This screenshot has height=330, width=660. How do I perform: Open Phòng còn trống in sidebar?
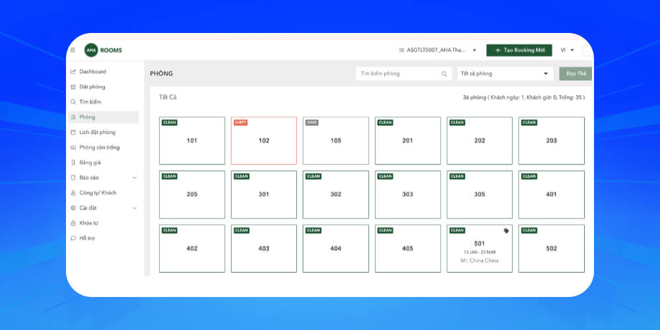[99, 147]
